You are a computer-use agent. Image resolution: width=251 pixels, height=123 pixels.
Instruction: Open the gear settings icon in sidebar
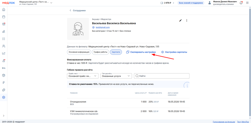tap(3, 97)
